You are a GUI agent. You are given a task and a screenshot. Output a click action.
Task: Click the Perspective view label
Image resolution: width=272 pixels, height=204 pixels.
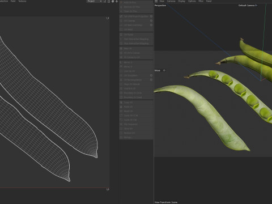coord(160,6)
